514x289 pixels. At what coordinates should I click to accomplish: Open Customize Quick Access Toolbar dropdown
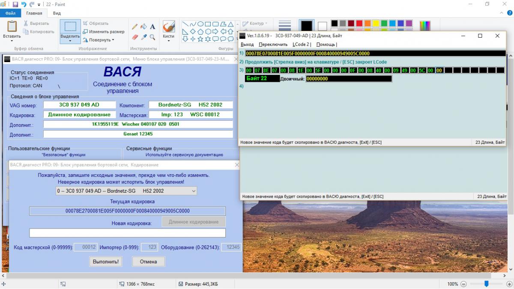pyautogui.click(x=39, y=5)
